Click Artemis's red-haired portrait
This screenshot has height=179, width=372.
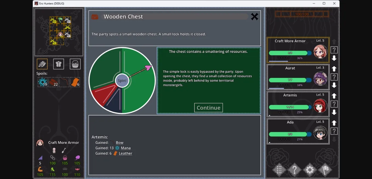[320, 106]
